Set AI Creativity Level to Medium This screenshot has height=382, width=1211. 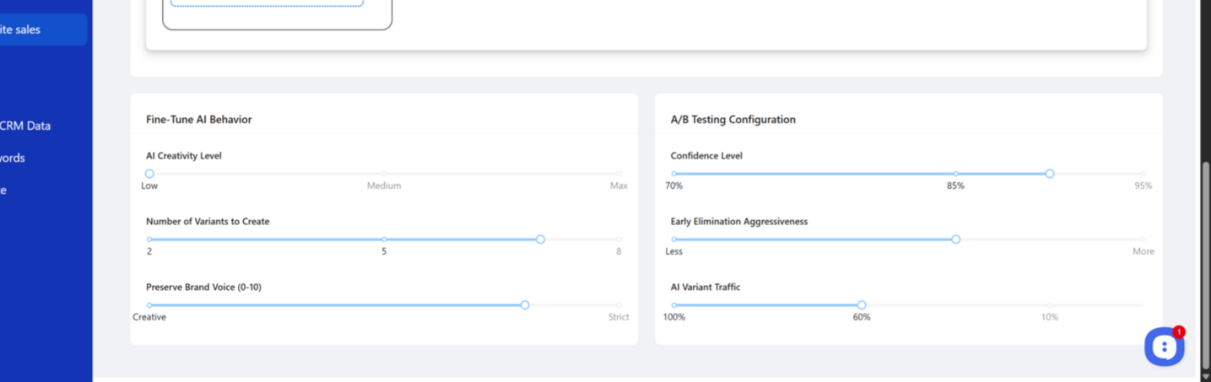click(384, 174)
